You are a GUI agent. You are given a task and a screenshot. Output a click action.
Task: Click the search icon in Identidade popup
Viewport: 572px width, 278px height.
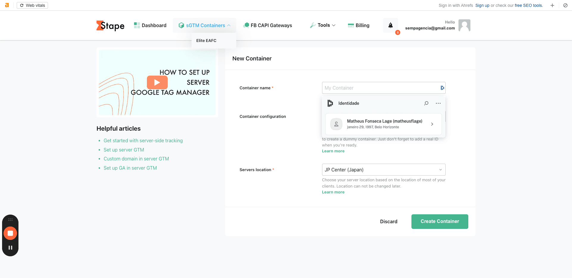[426, 103]
